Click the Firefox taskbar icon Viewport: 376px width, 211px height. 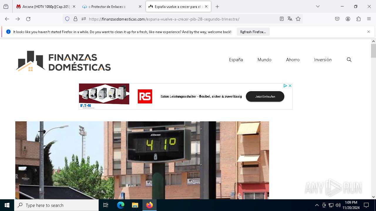pos(150,205)
